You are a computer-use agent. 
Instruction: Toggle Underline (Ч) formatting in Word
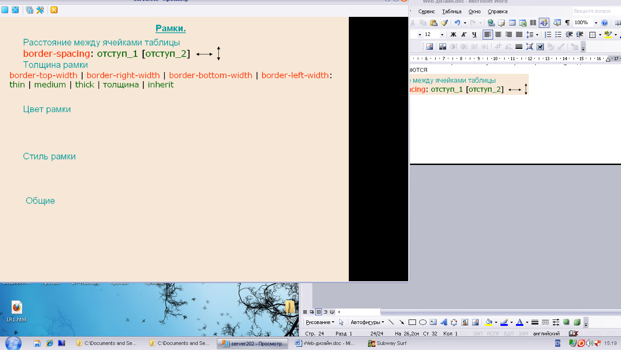pyautogui.click(x=474, y=34)
